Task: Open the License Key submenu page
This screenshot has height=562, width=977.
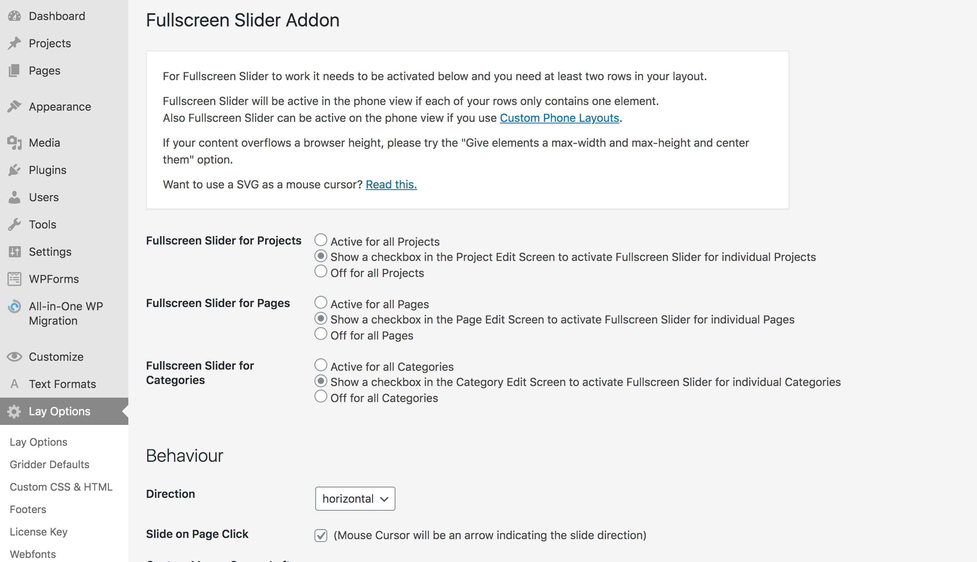Action: pyautogui.click(x=39, y=532)
